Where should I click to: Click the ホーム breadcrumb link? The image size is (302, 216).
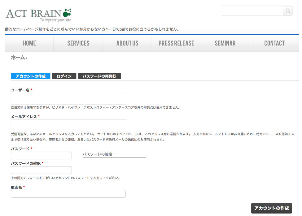[18, 58]
